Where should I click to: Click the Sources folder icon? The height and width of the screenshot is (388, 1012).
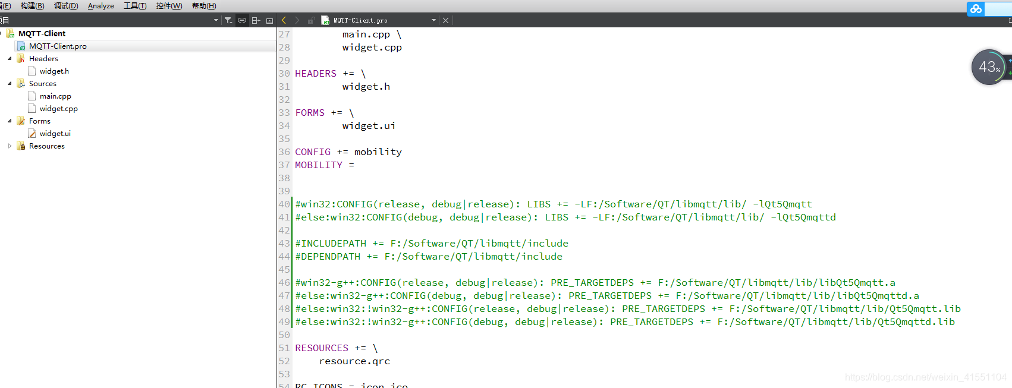pos(21,84)
